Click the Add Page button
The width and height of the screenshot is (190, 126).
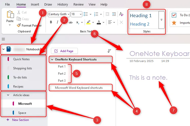coord(64,51)
